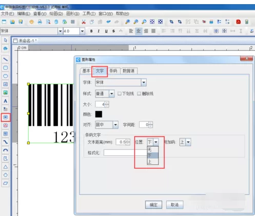Click the zoom in magnifier icon
Image resolution: width=255 pixels, height=216 pixels.
tap(127, 22)
